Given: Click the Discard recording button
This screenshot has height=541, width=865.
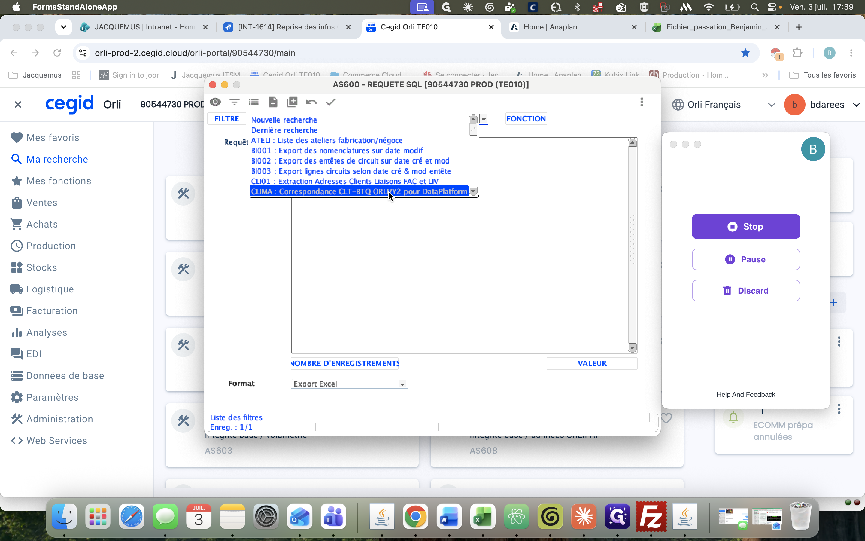Looking at the screenshot, I should pyautogui.click(x=746, y=291).
